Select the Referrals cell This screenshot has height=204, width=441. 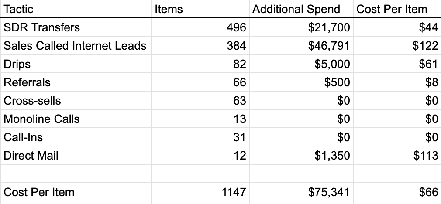(x=76, y=82)
